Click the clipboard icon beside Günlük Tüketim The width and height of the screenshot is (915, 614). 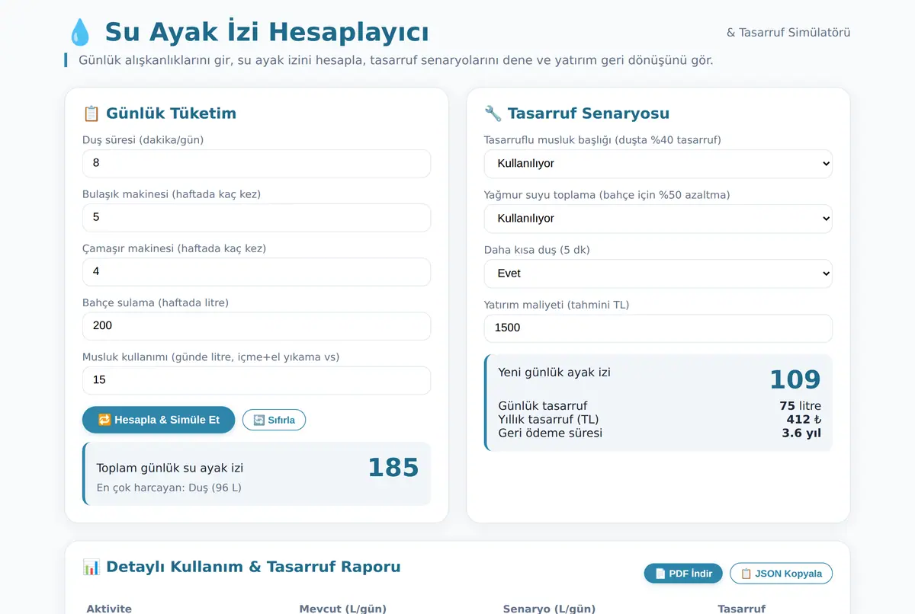point(91,114)
